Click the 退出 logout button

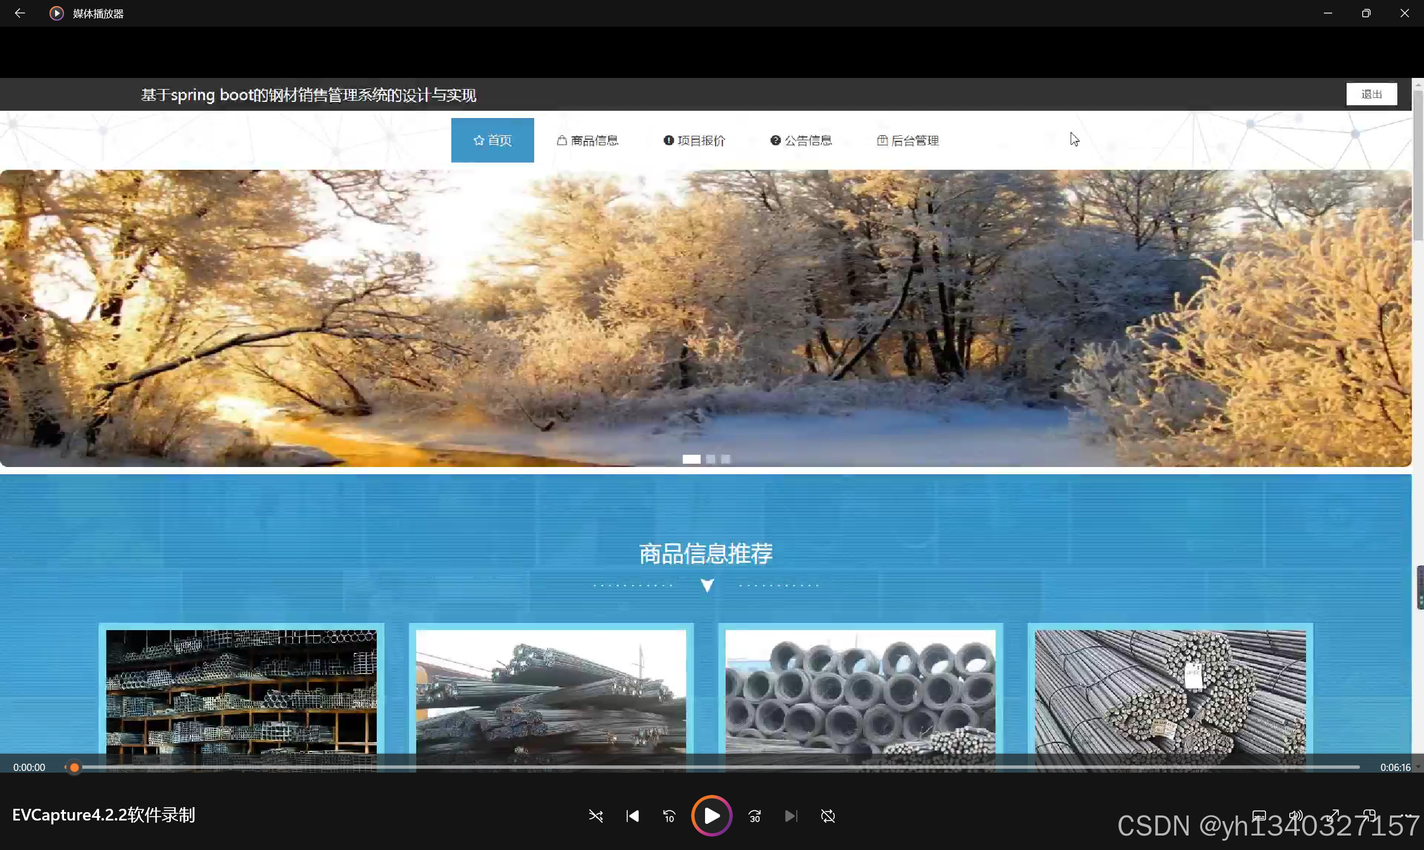point(1371,94)
